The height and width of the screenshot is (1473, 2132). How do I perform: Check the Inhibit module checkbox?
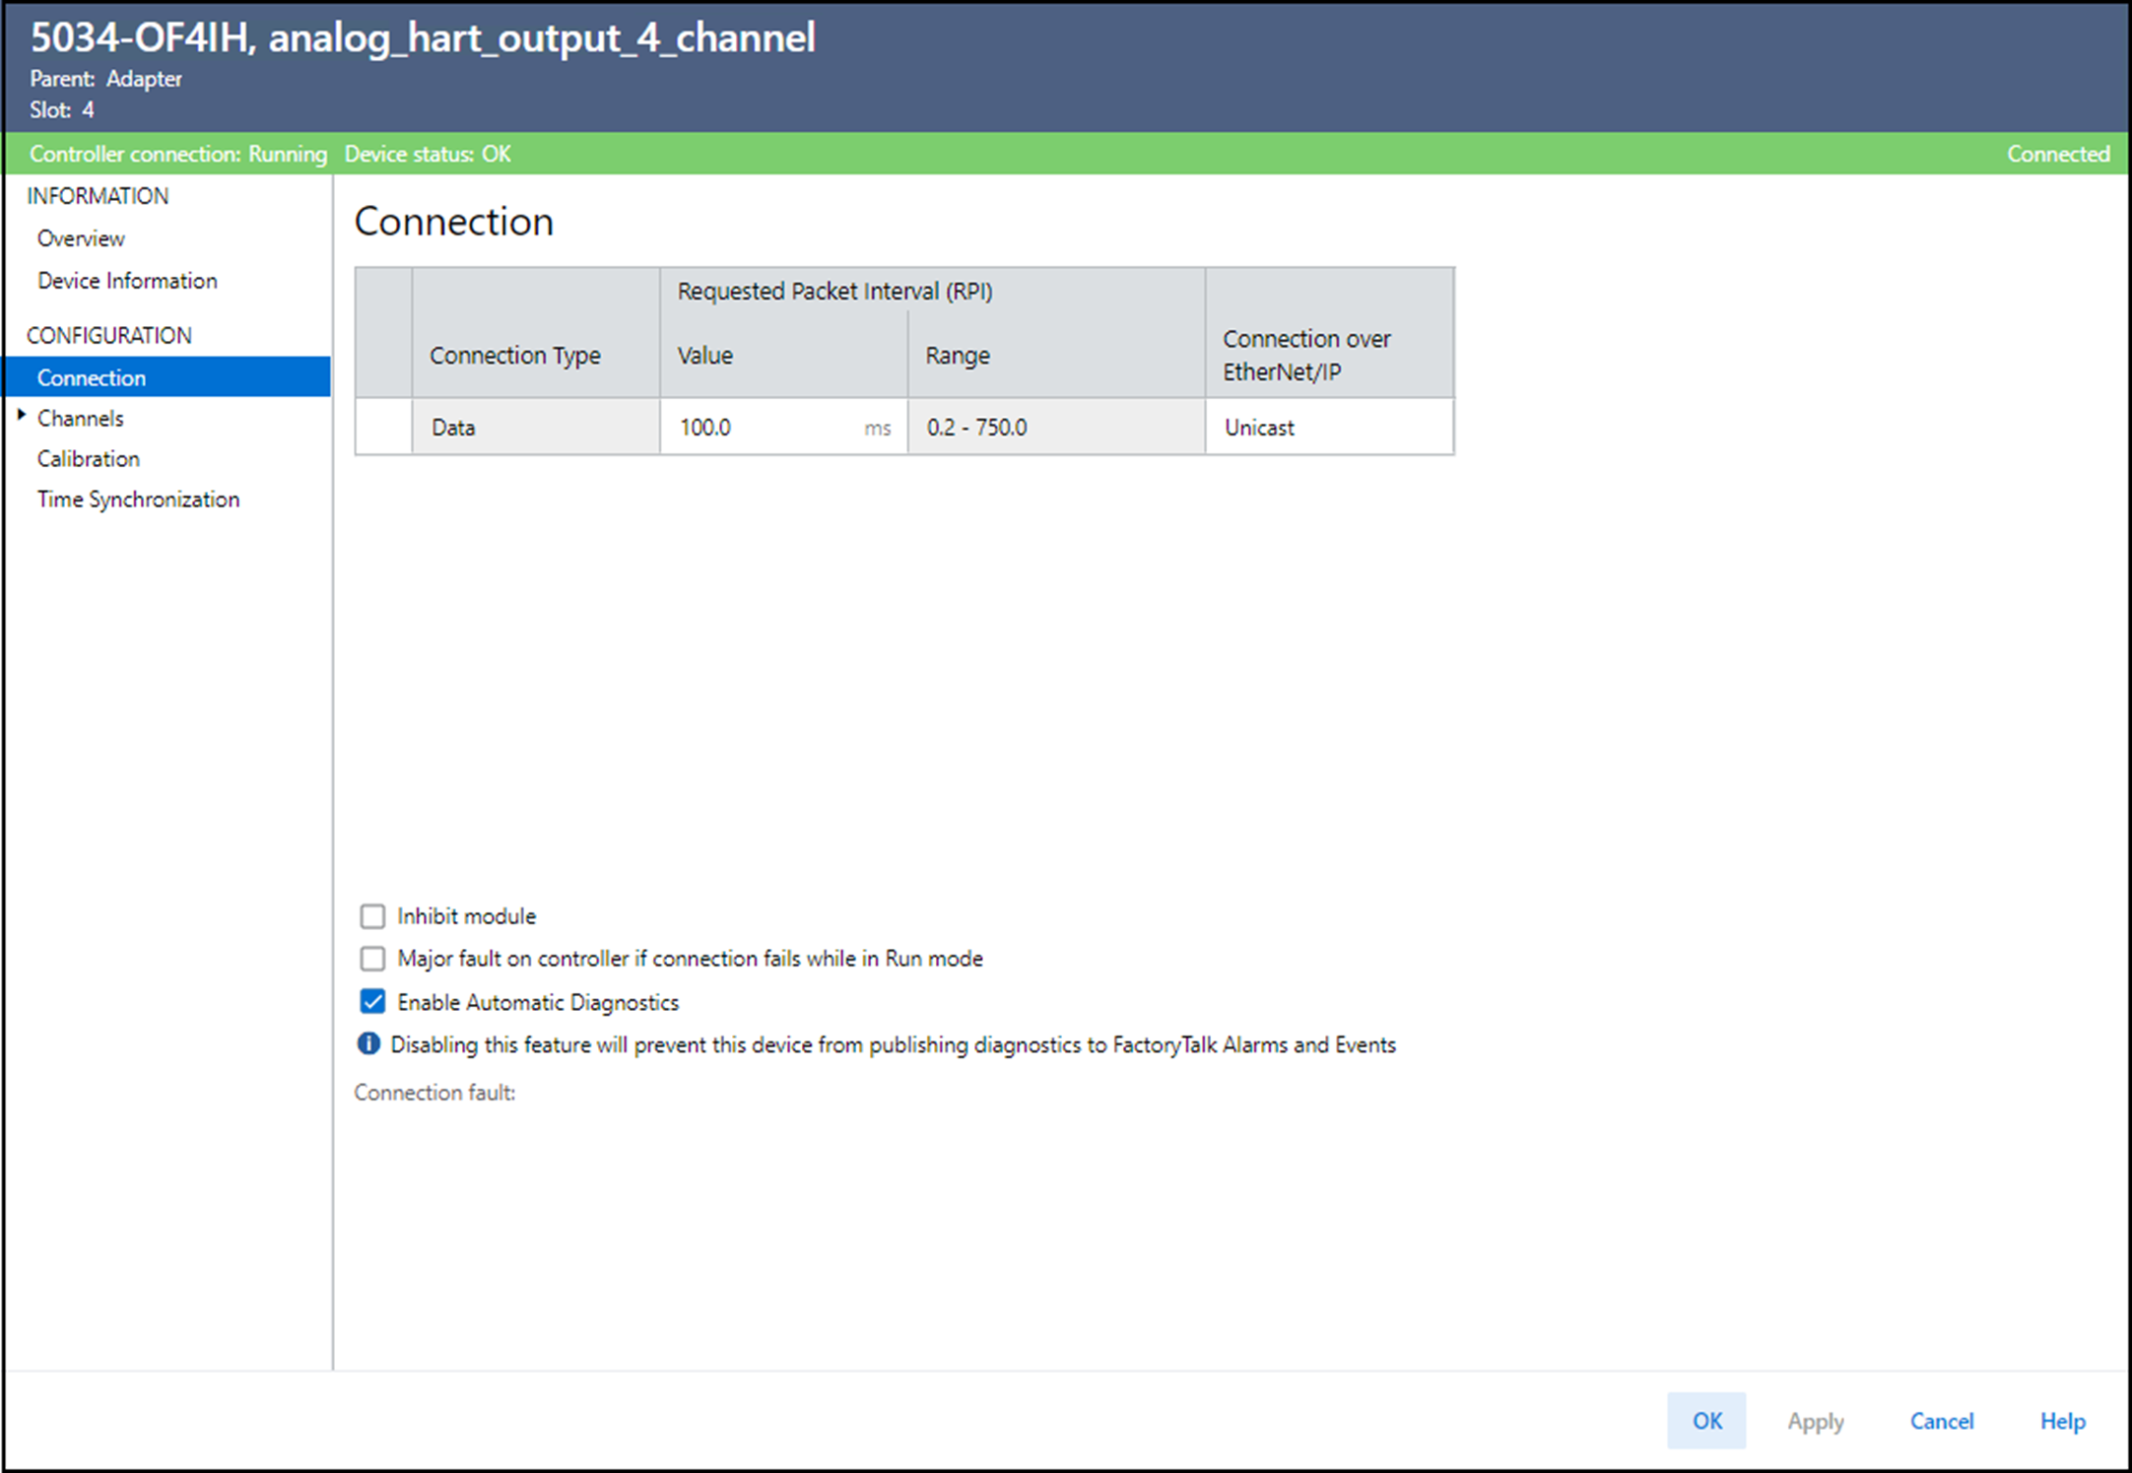tap(372, 916)
